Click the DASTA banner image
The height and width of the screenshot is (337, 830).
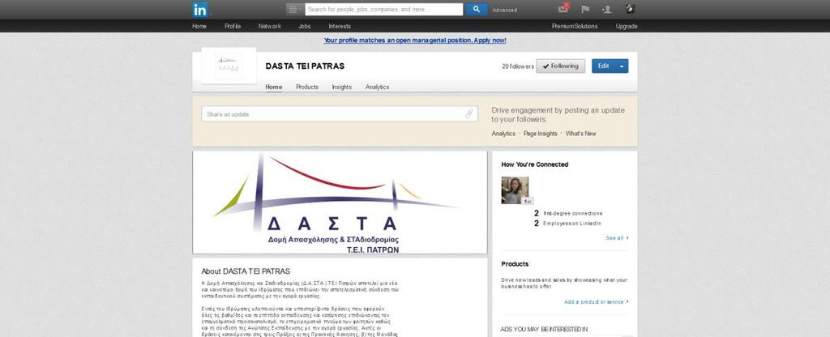tap(340, 203)
